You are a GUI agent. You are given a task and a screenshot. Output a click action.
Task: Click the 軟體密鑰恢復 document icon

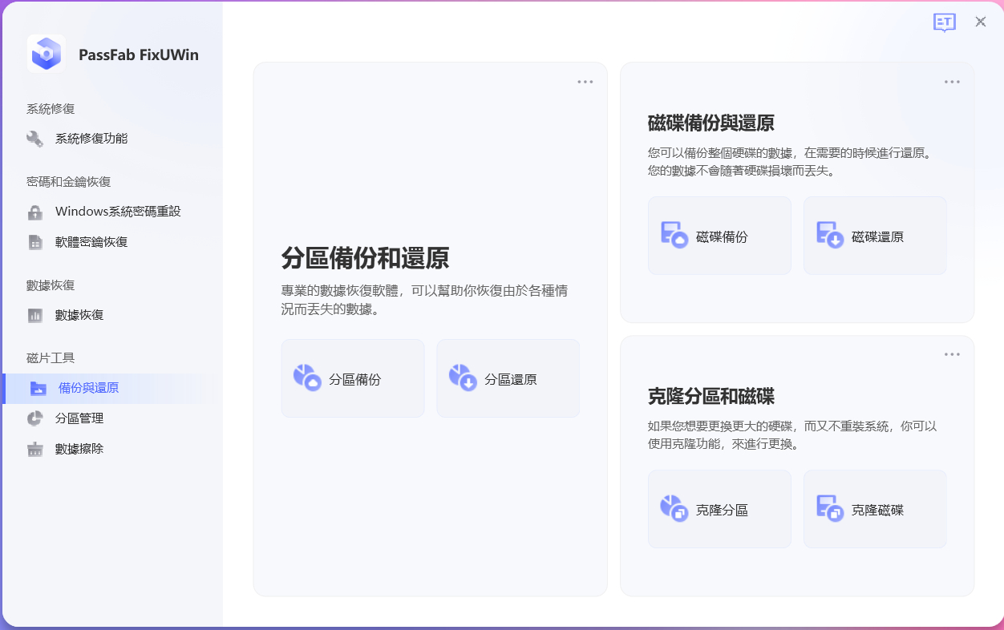[35, 242]
